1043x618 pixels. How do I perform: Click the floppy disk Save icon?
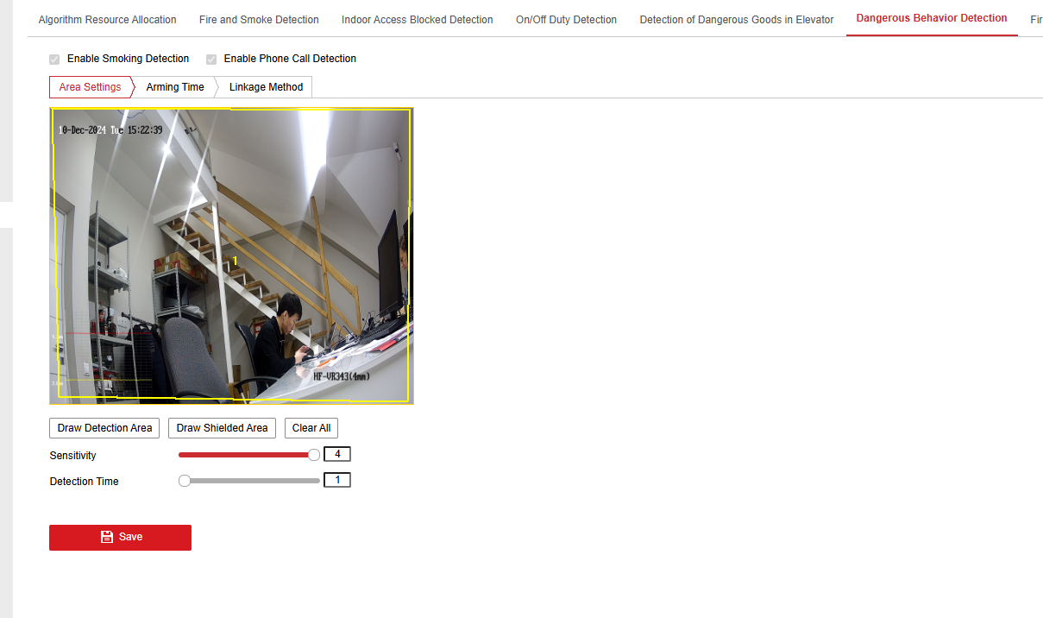tap(107, 537)
